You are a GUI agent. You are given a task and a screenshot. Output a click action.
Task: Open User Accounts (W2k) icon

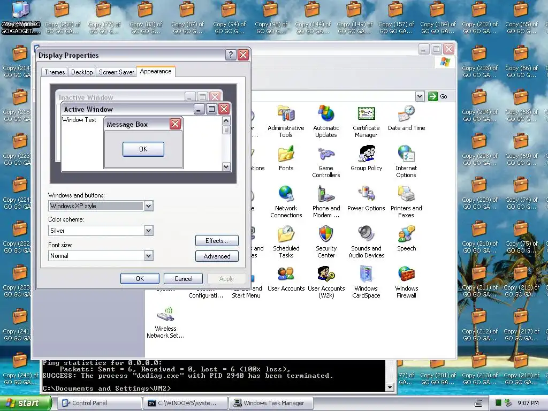pos(326,282)
